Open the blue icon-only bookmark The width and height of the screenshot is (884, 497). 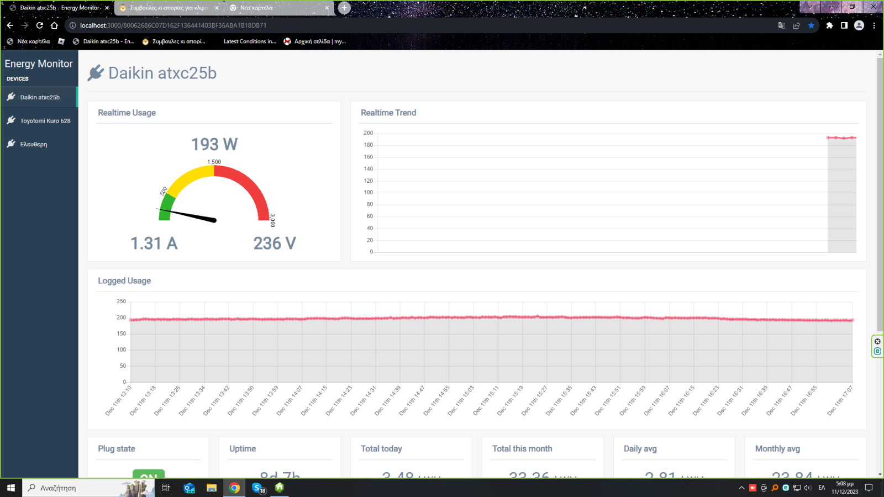[x=61, y=41]
